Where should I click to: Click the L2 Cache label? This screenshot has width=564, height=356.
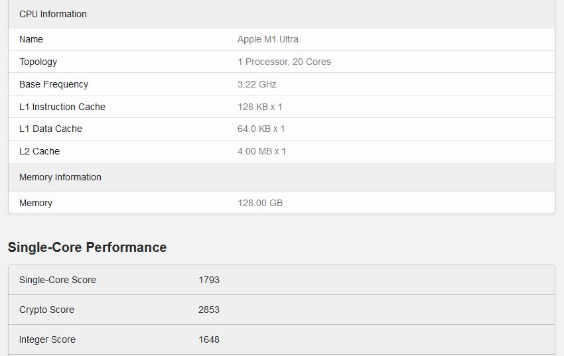39,151
